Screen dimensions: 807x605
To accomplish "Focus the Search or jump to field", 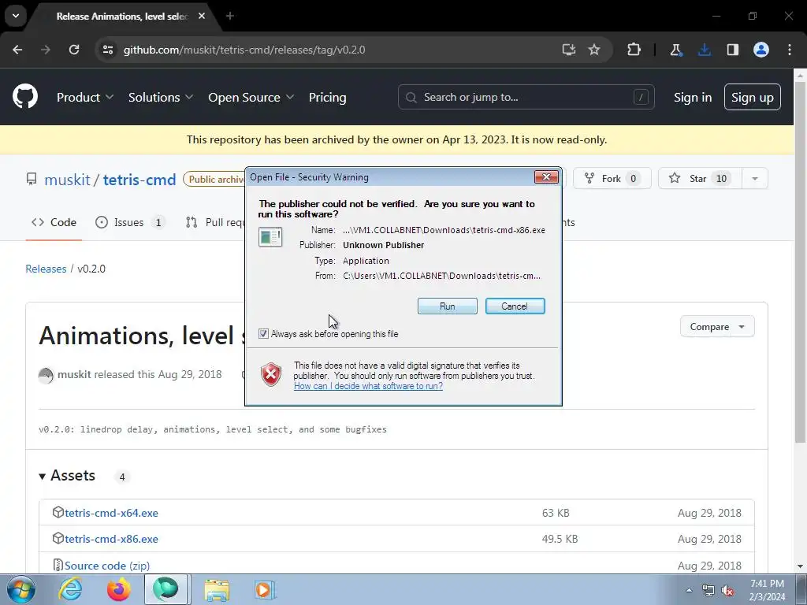I will click(x=526, y=97).
